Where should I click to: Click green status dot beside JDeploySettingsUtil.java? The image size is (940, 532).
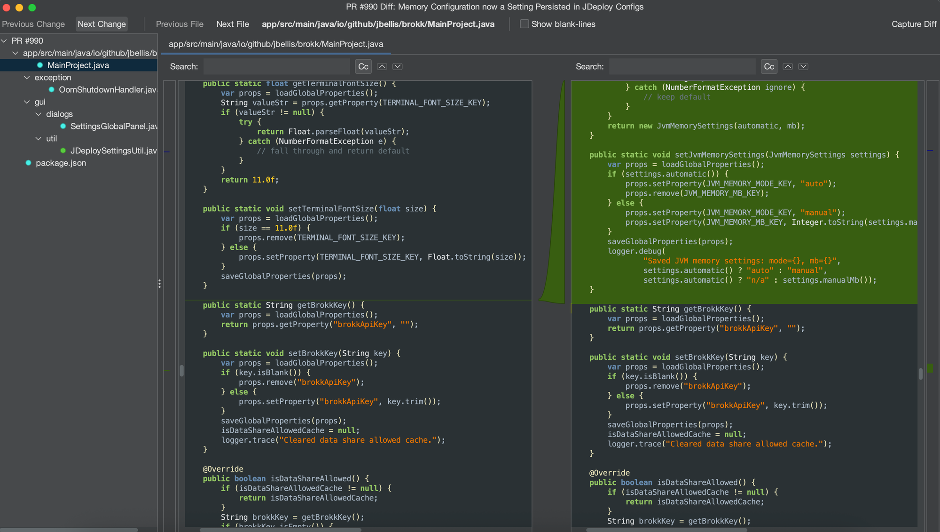pyautogui.click(x=63, y=151)
